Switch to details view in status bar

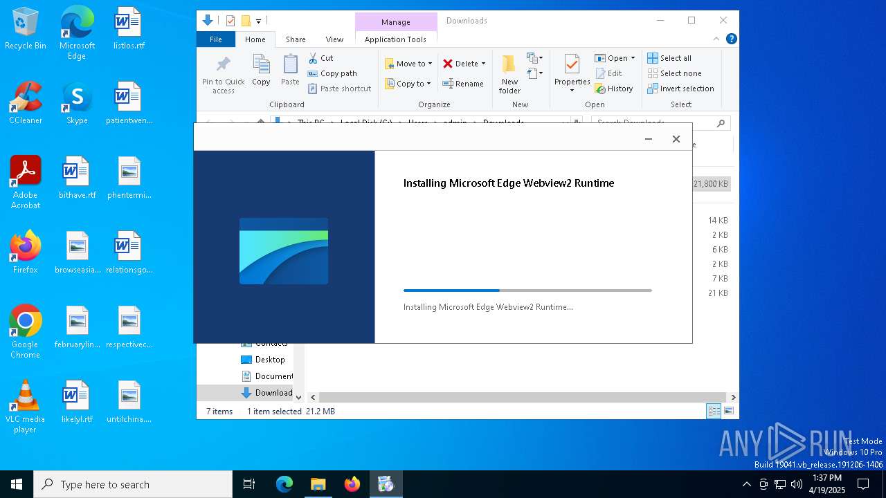point(714,411)
